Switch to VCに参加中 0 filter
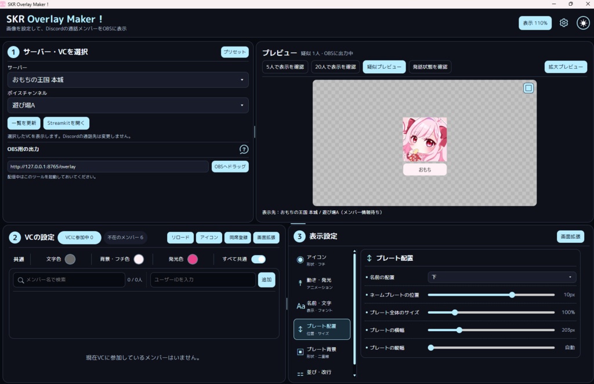 click(79, 238)
